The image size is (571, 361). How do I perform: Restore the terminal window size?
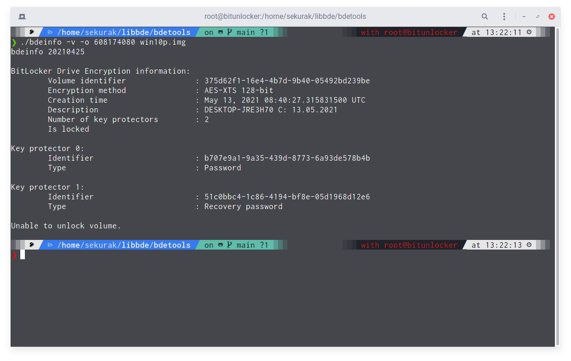[x=538, y=17]
